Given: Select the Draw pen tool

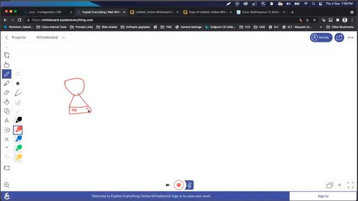Looking at the screenshot, I should pyautogui.click(x=7, y=74).
